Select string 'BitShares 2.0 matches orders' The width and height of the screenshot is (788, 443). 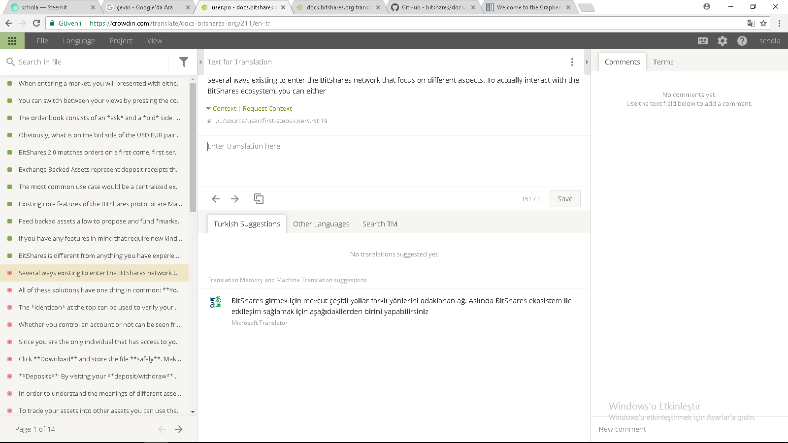coord(95,153)
